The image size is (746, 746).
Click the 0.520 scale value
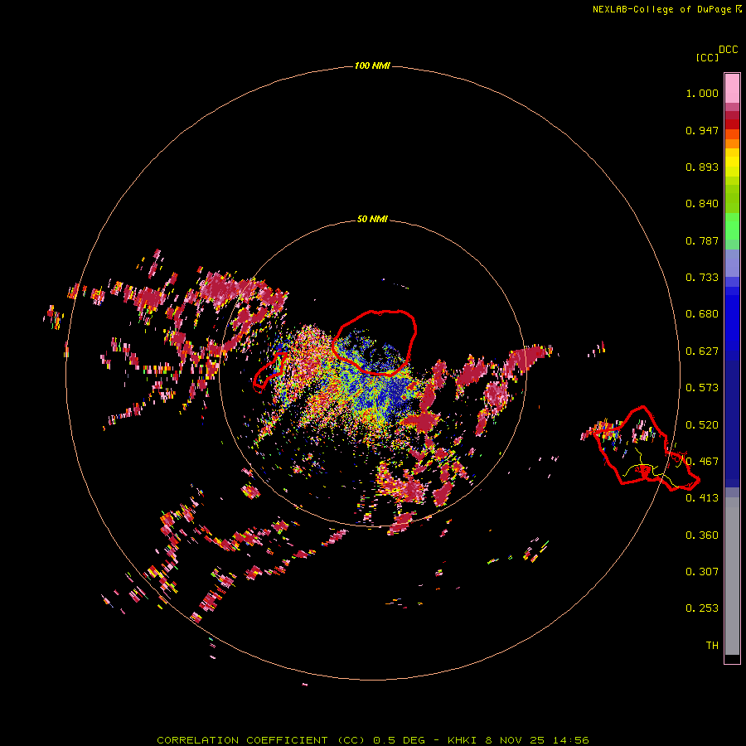click(x=702, y=425)
